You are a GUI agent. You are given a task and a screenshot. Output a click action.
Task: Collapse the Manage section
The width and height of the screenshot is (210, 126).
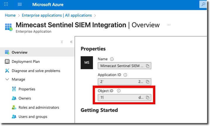point(7,79)
